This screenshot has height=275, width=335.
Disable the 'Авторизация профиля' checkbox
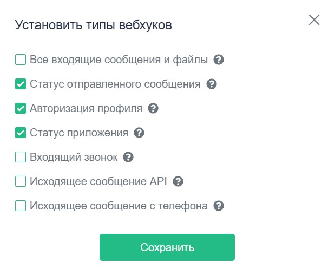point(21,108)
